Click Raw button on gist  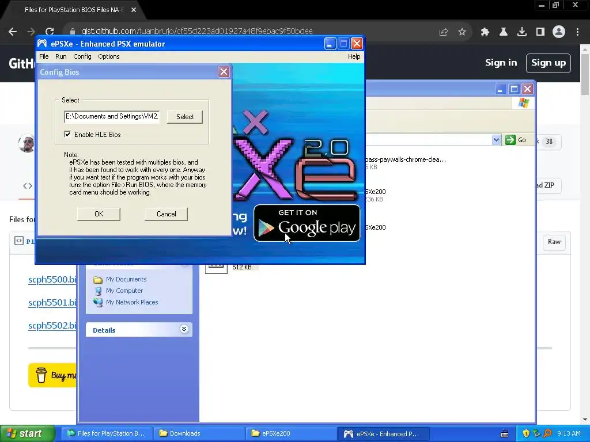coord(554,242)
